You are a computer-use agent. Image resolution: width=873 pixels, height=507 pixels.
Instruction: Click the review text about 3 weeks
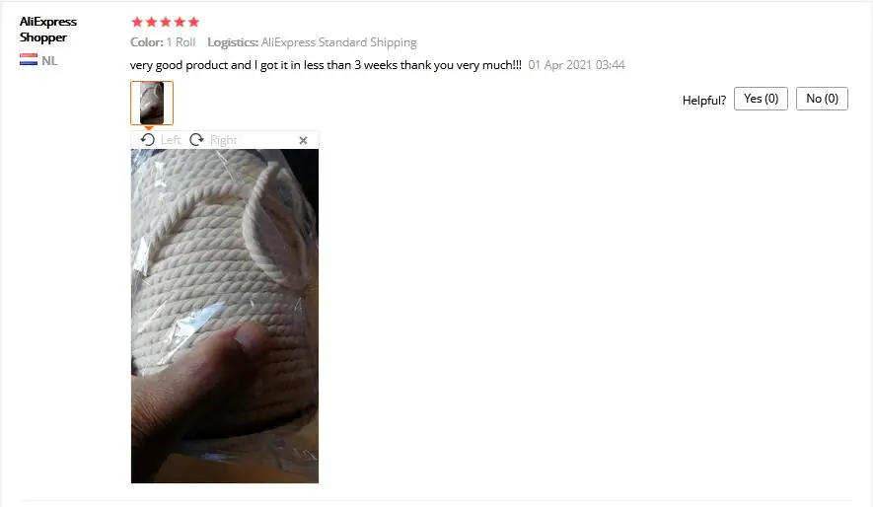click(326, 65)
